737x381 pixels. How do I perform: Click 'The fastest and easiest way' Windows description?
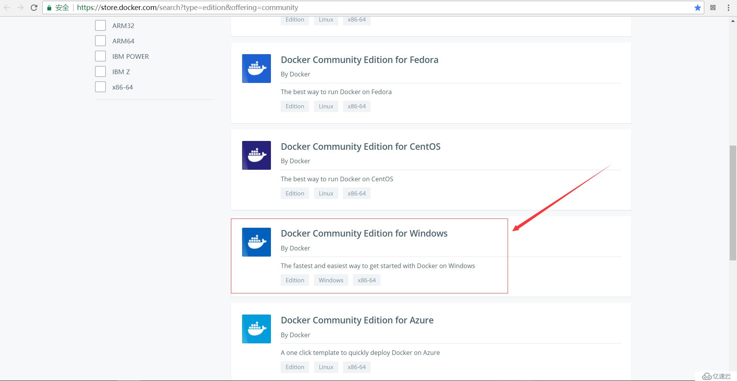378,266
